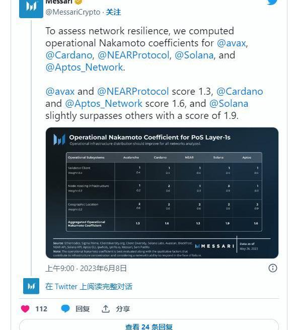Image resolution: width=292 pixels, height=330 pixels.
Task: Click the 112 likes count
Action: (41, 309)
